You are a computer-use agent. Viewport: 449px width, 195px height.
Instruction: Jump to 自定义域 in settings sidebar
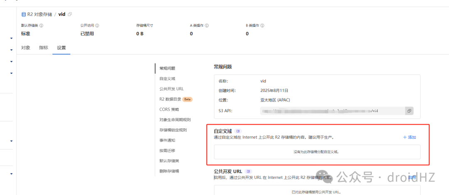pyautogui.click(x=167, y=78)
